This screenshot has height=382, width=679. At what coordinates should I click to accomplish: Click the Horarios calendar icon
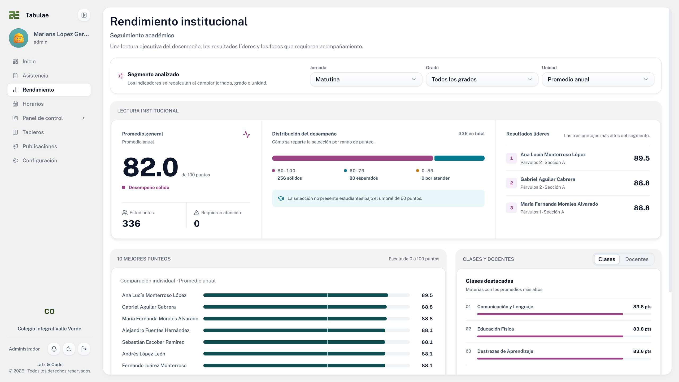15,104
